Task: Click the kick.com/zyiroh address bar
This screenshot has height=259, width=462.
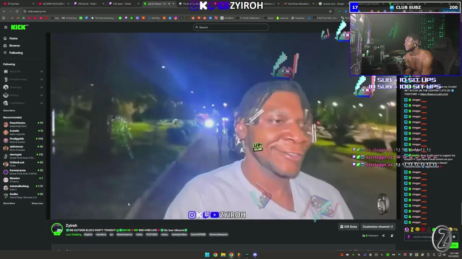Action: (x=177, y=11)
